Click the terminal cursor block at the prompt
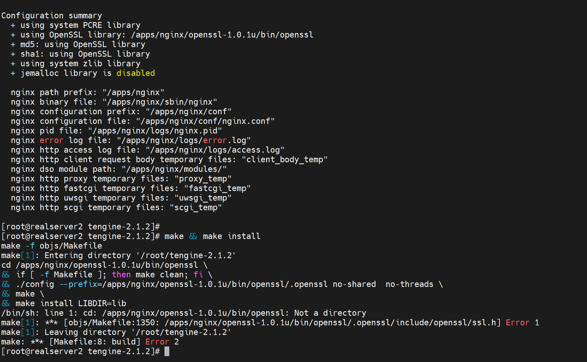The width and height of the screenshot is (587, 362). tap(167, 351)
